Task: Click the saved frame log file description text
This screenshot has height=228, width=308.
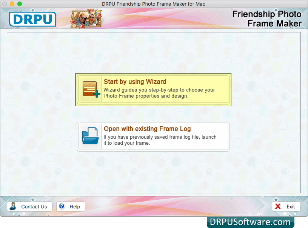Action: (x=160, y=140)
